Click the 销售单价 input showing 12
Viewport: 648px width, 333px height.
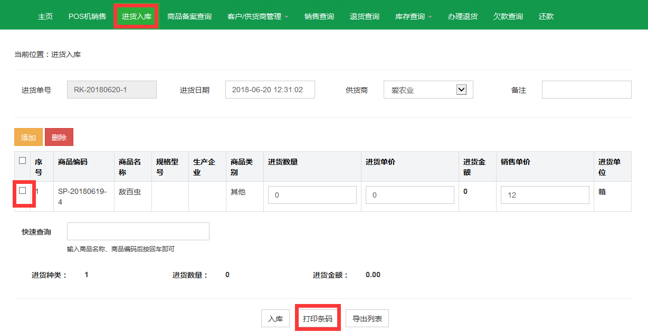click(x=545, y=195)
